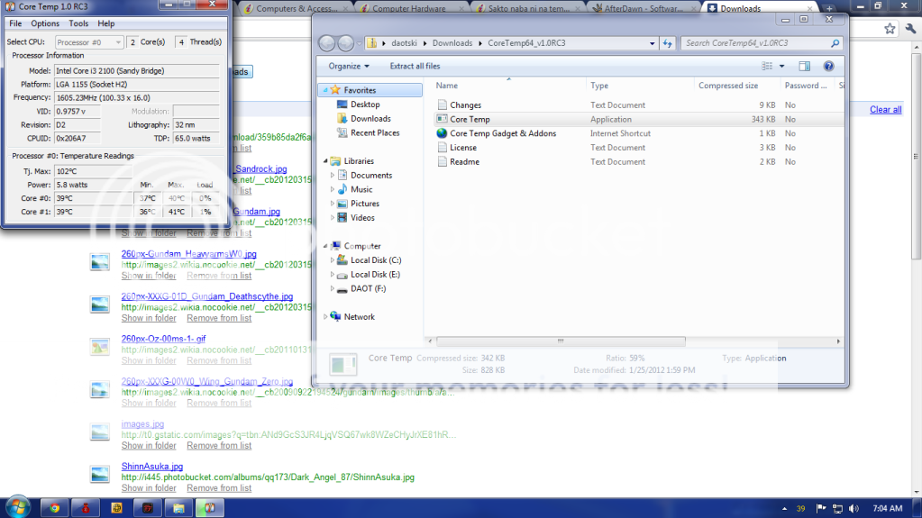Click Remove from list under images.jpg
This screenshot has height=518, width=922.
(x=219, y=446)
